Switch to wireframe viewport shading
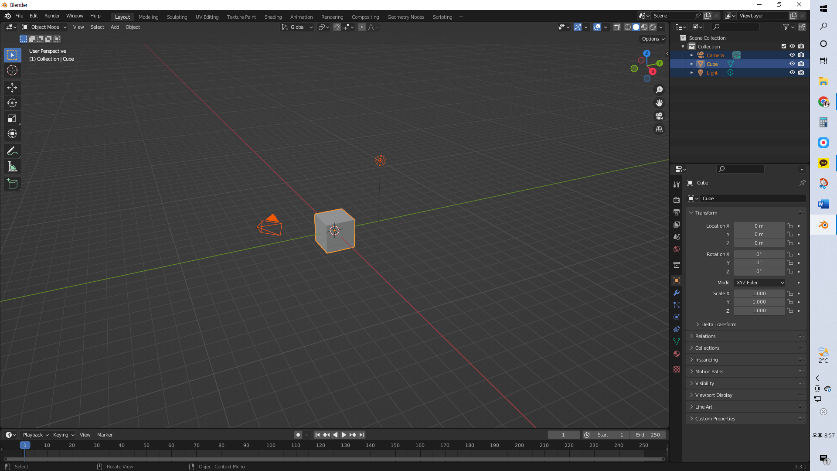This screenshot has width=837, height=471. [628, 27]
